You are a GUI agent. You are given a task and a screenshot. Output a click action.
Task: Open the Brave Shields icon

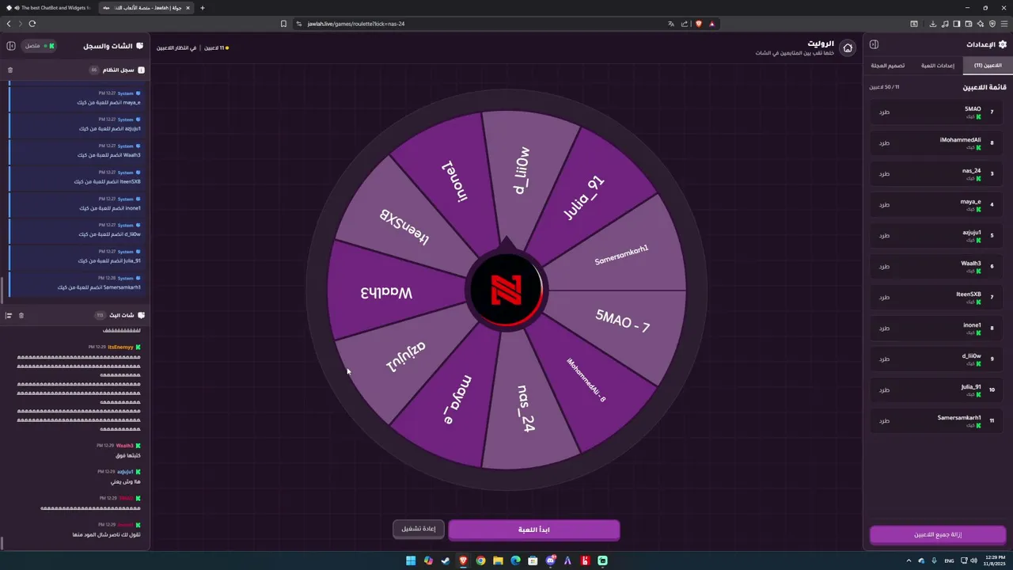[x=699, y=24]
